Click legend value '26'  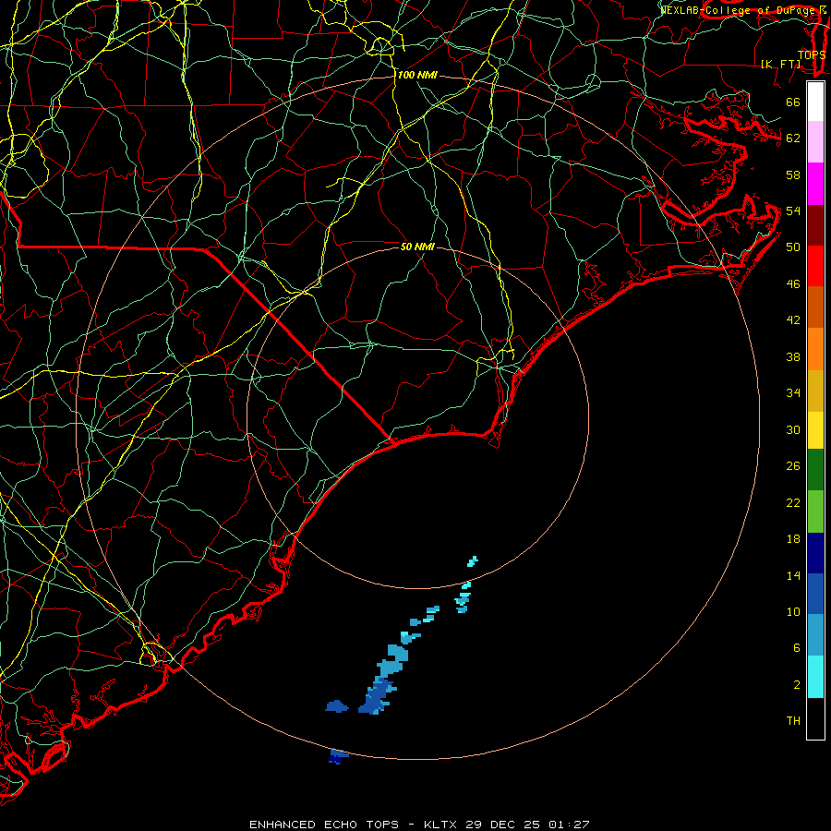(793, 466)
